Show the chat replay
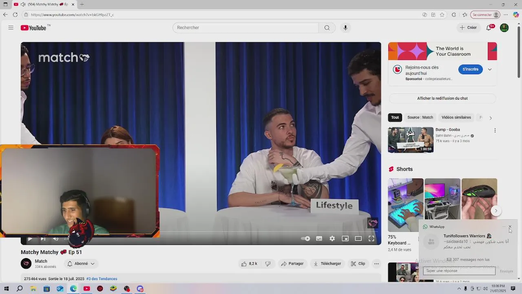Image resolution: width=522 pixels, height=294 pixels. point(442,98)
